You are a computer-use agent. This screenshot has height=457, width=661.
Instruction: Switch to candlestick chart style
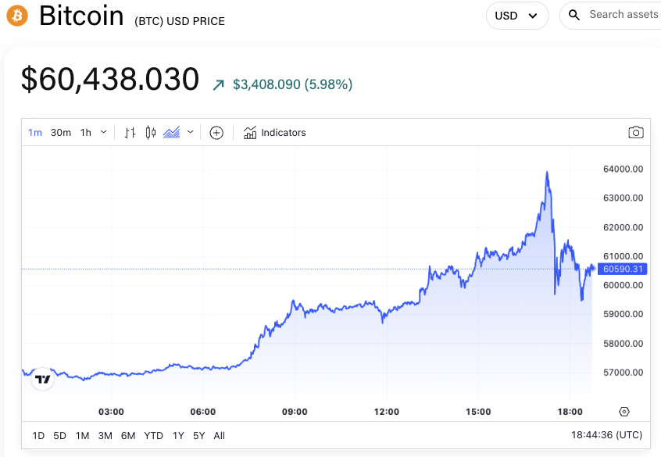tap(151, 133)
